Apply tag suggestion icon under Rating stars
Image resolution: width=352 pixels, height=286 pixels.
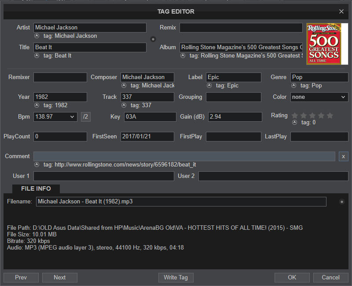point(294,123)
